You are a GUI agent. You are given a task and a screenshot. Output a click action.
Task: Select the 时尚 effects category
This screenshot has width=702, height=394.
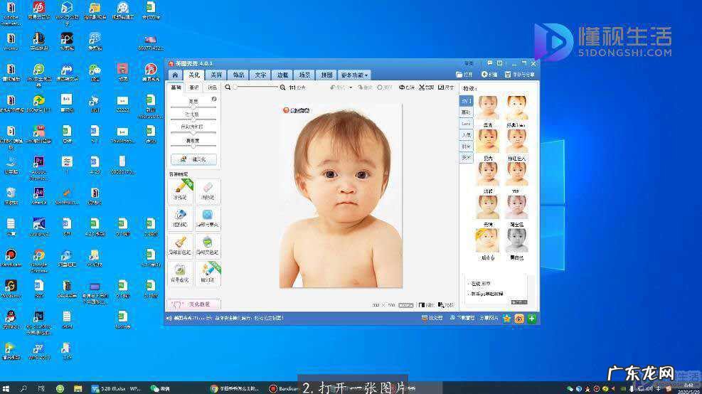tap(466, 146)
